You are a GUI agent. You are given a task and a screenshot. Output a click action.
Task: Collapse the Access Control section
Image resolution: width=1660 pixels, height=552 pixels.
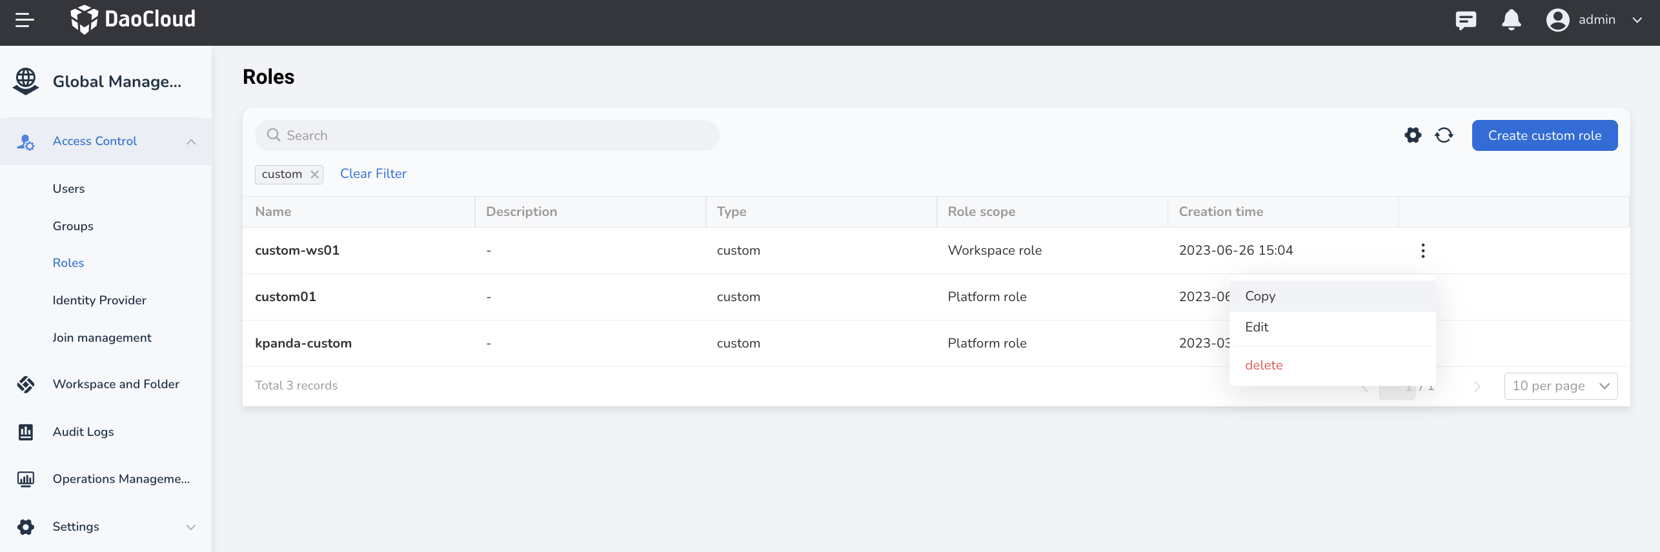(191, 142)
